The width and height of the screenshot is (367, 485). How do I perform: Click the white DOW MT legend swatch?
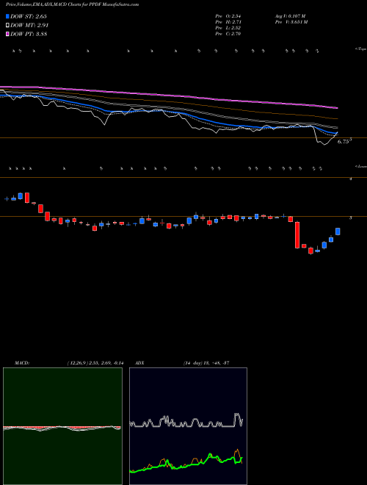[x=8, y=26]
